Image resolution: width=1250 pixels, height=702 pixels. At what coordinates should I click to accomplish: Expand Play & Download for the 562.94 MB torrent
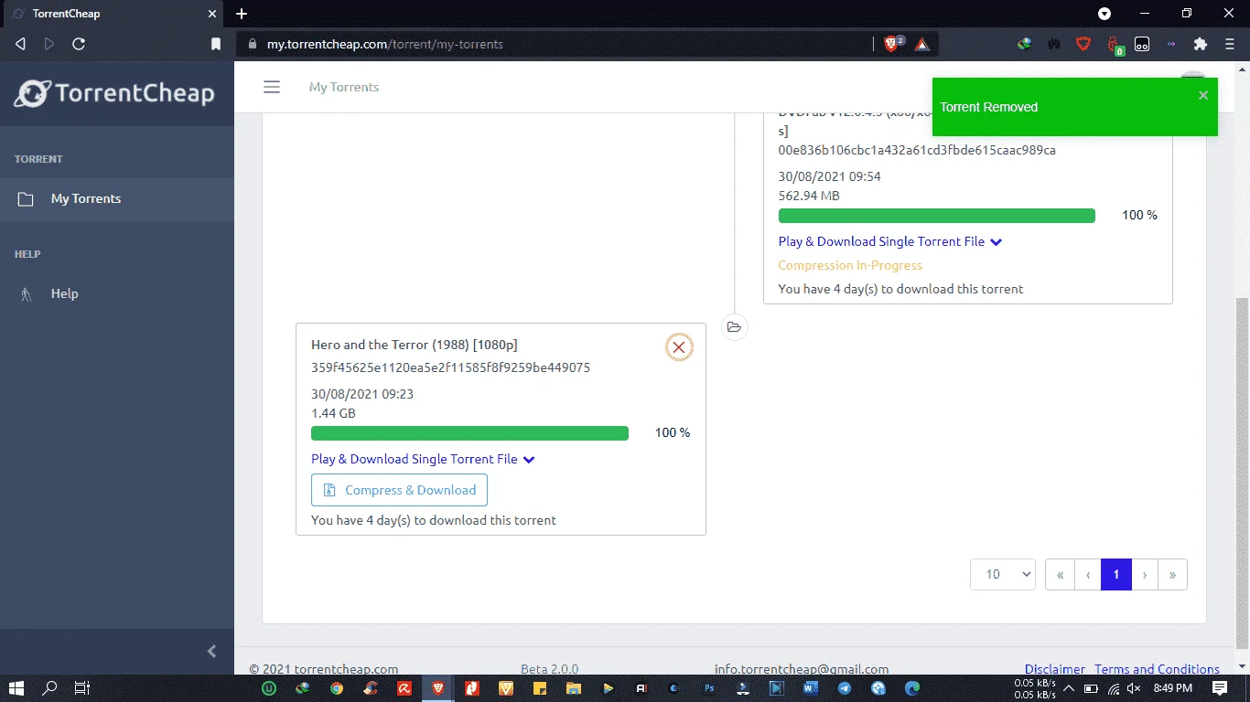890,241
